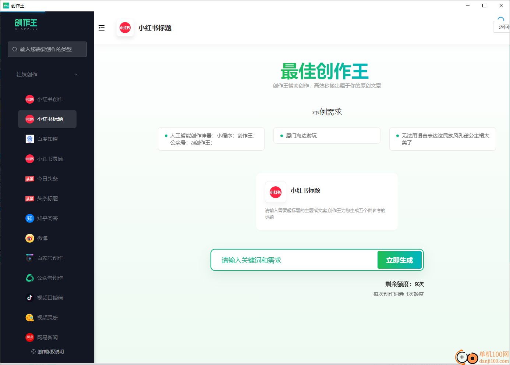Click the search magnifier icon in sidebar
Image resolution: width=510 pixels, height=365 pixels.
point(15,49)
